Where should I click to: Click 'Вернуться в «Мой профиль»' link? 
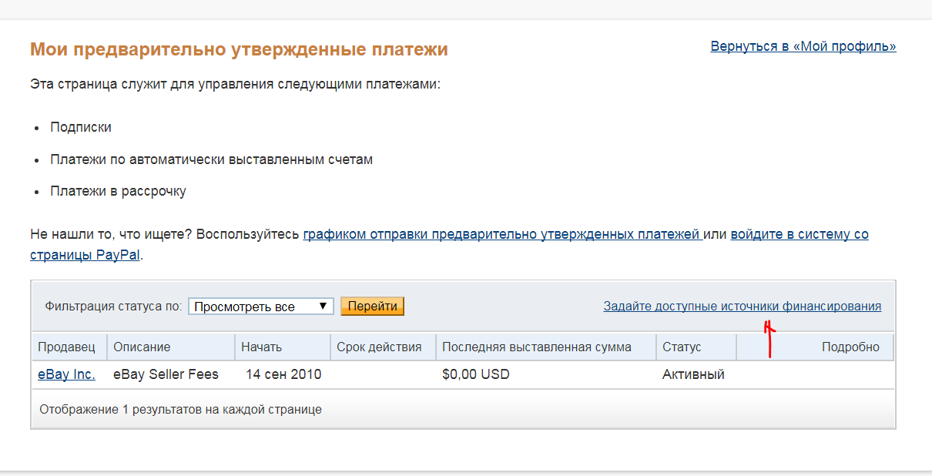point(803,46)
